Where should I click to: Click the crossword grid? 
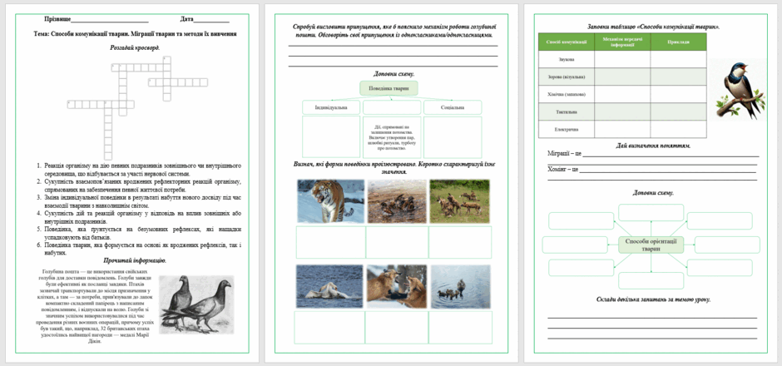137,108
